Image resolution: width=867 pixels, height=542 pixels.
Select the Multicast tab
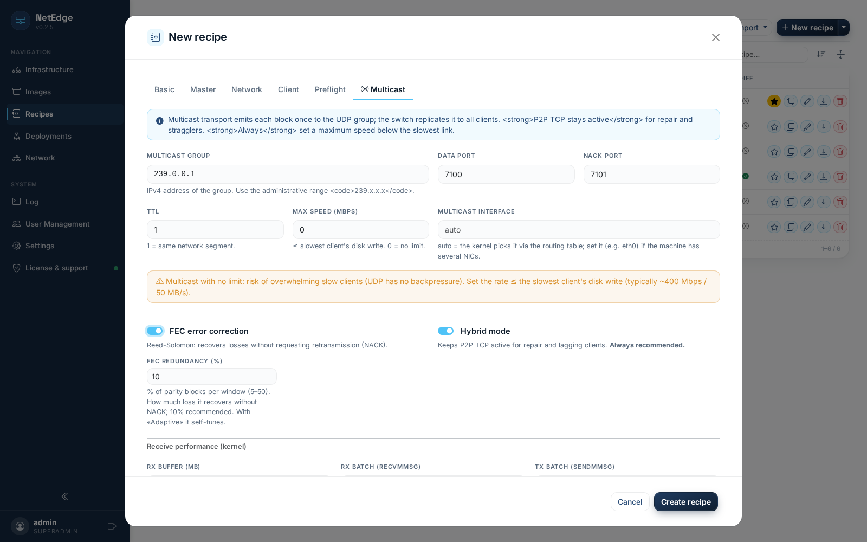tap(383, 89)
